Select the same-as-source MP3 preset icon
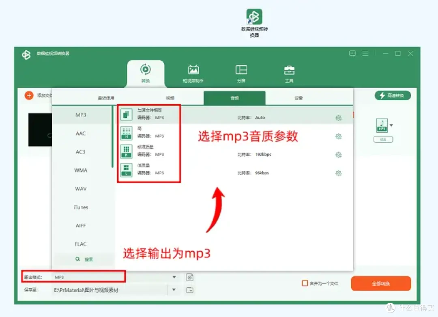 coord(126,114)
